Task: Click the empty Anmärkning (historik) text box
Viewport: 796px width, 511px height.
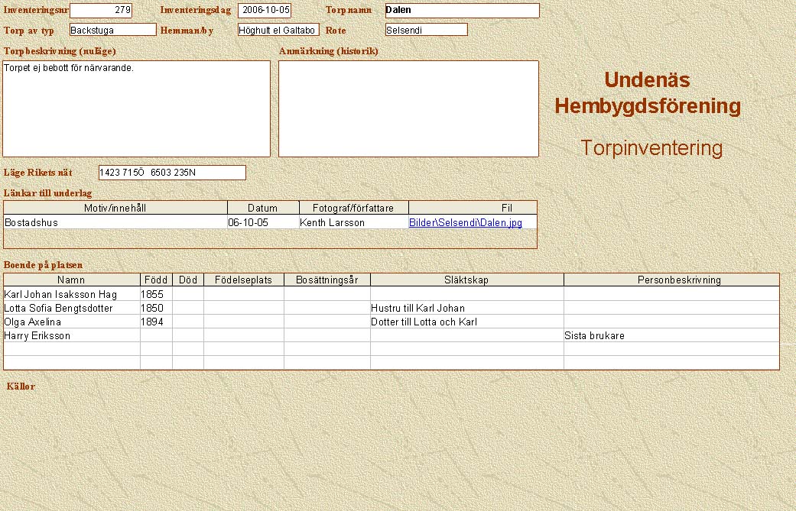Action: click(408, 108)
